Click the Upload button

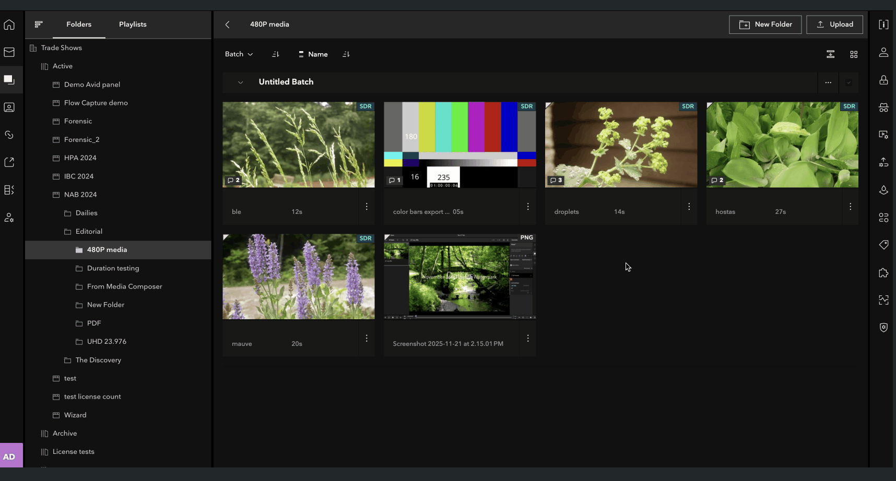coord(834,25)
